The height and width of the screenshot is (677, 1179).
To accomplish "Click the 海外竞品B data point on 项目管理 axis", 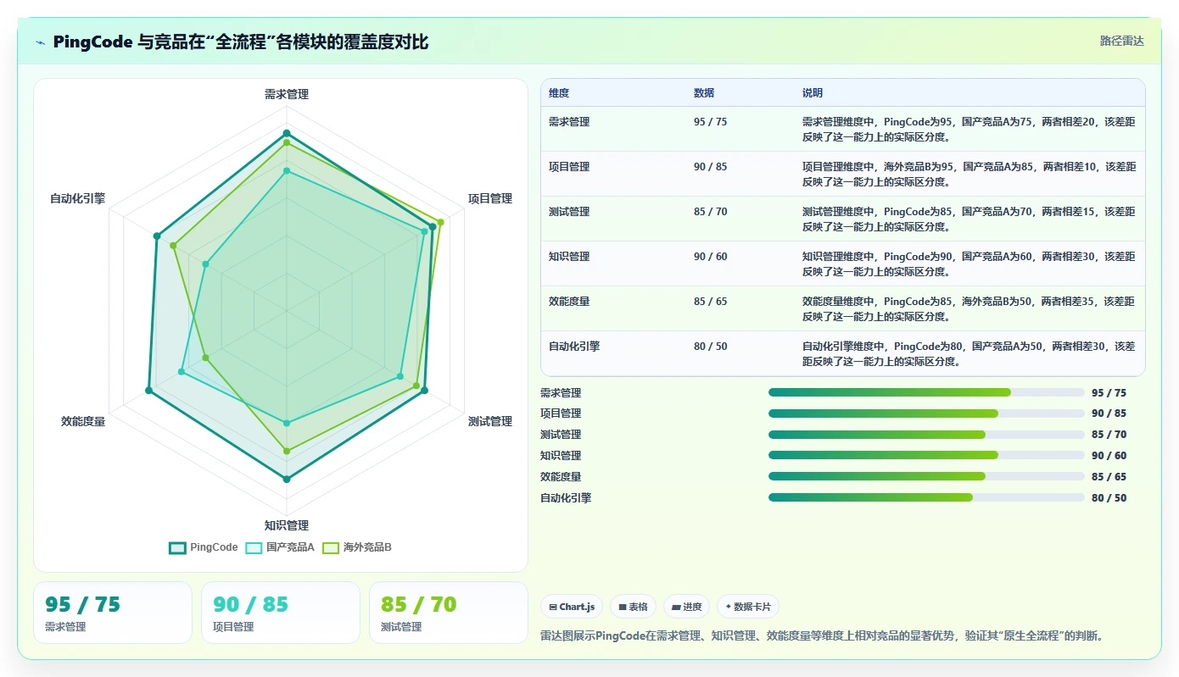I will (x=440, y=222).
